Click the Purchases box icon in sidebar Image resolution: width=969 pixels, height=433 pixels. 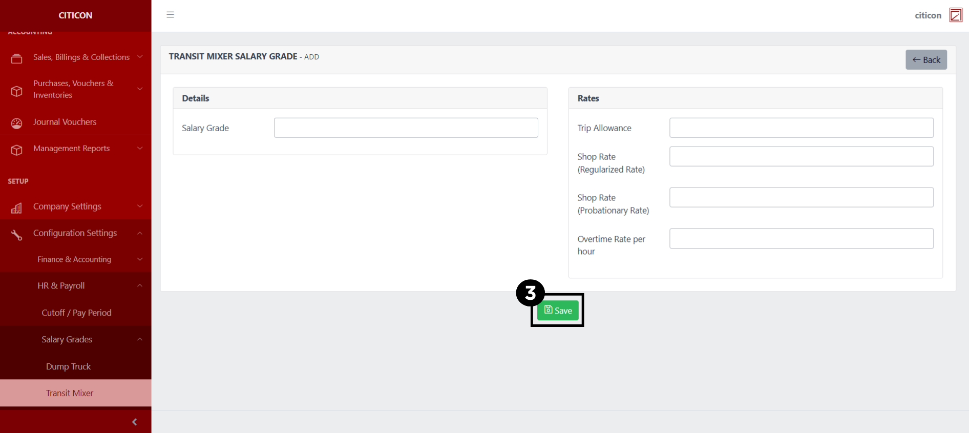coord(16,91)
